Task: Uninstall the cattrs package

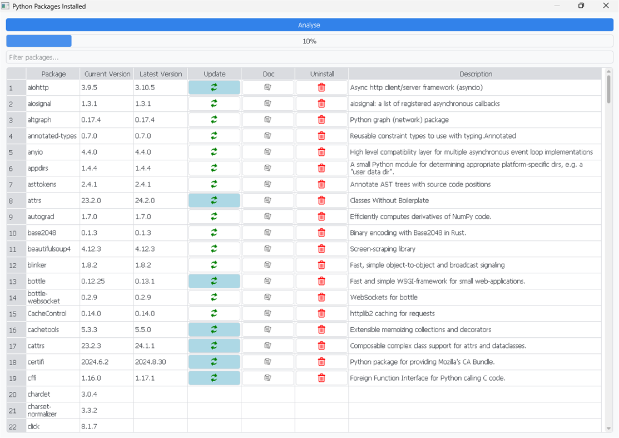Action: [x=321, y=346]
